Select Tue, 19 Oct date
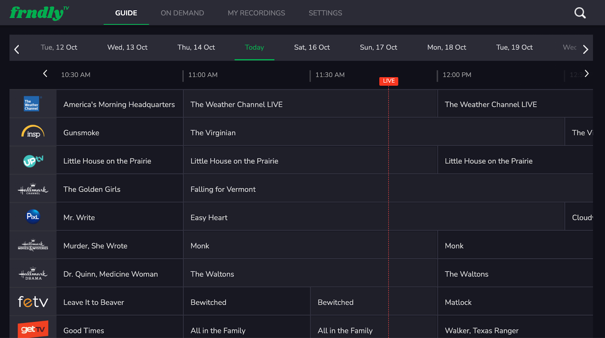Screen dimensions: 605x338 [x=514, y=47]
